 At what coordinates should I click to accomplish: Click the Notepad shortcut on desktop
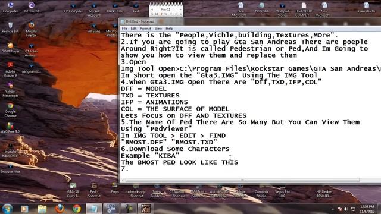click(x=261, y=7)
